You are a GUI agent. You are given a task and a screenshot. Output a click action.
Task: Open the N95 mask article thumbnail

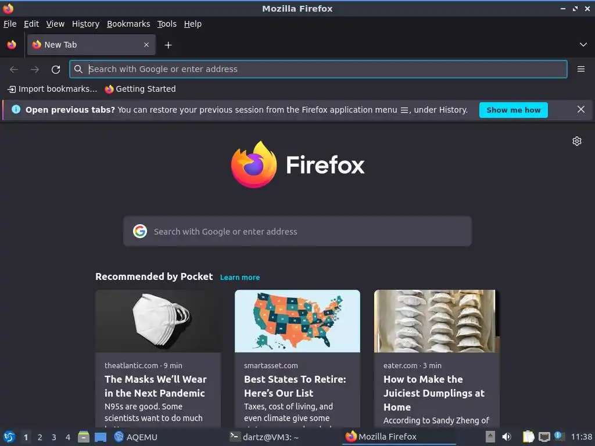(x=158, y=321)
